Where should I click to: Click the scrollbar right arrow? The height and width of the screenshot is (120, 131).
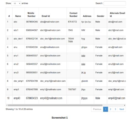click(125, 105)
